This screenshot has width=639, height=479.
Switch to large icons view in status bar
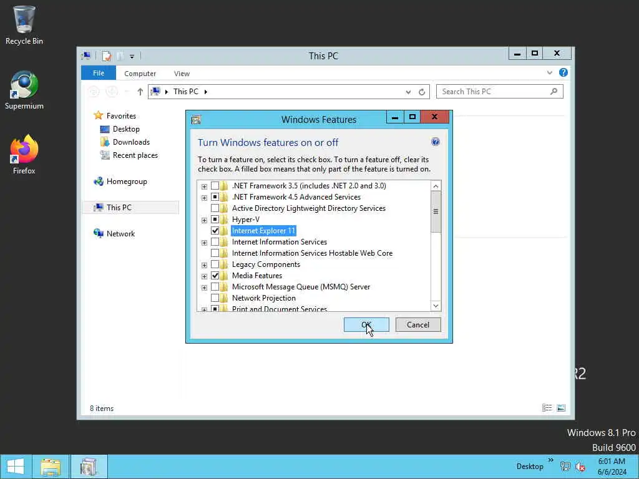(x=561, y=408)
